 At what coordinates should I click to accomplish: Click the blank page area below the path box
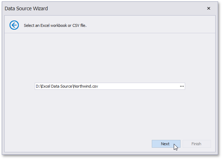click(x=110, y=113)
